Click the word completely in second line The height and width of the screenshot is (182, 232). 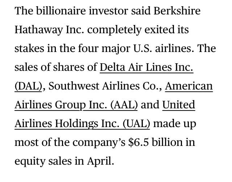pyautogui.click(x=114, y=30)
